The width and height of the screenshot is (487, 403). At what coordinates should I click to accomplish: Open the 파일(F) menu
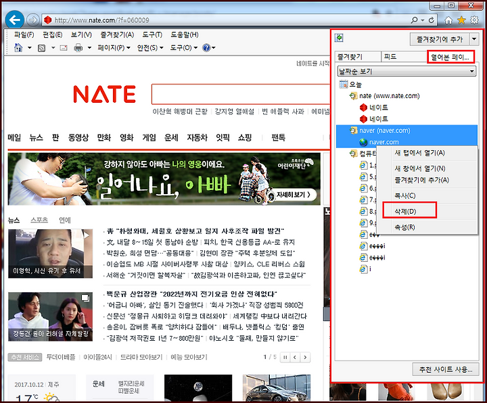tap(24, 34)
